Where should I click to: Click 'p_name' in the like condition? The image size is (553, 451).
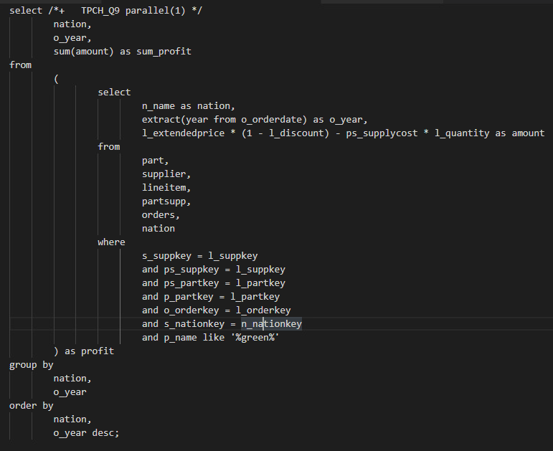pyautogui.click(x=180, y=338)
